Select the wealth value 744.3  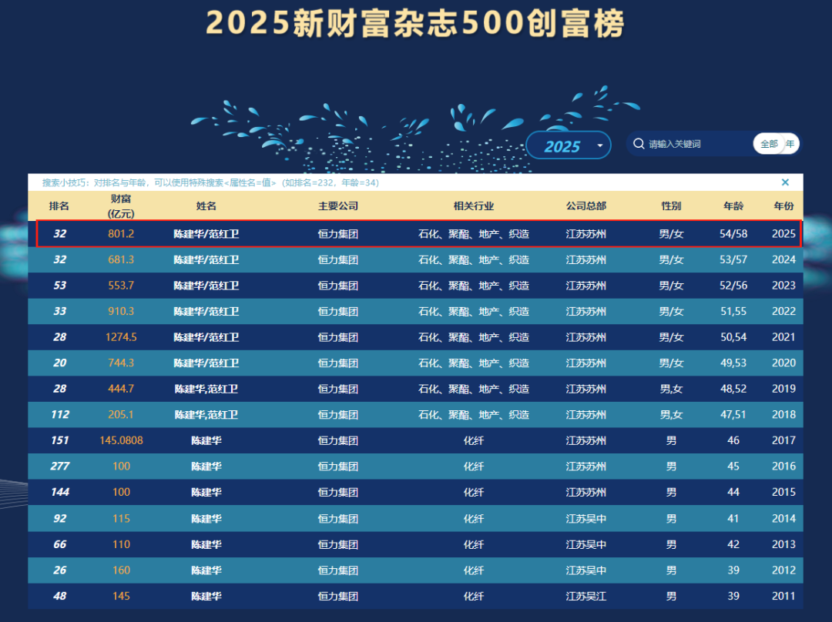coord(121,363)
